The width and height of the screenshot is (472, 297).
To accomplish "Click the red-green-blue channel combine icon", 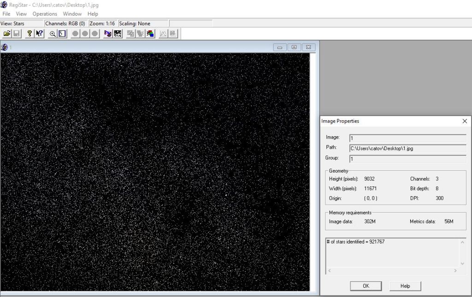I will 150,34.
